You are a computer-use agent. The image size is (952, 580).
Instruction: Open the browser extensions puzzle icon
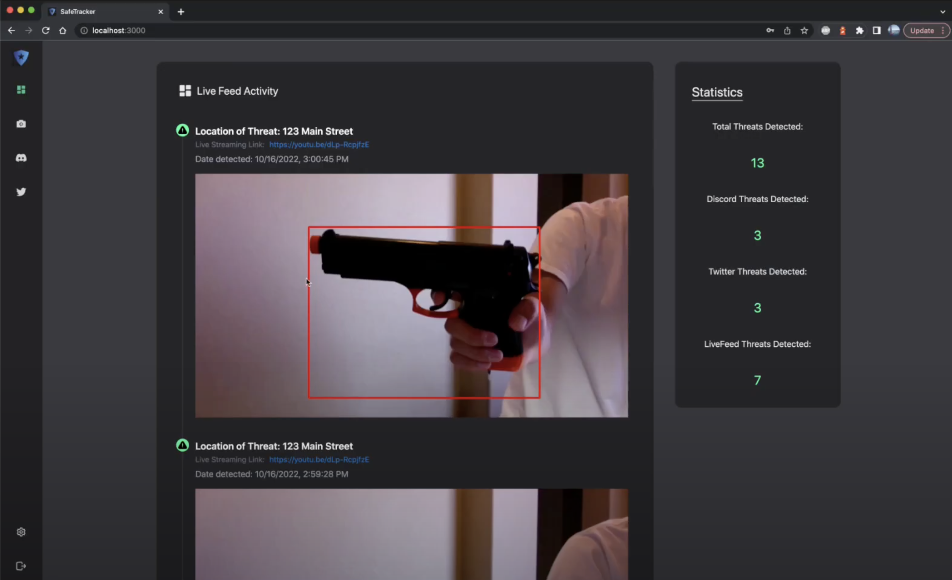point(860,30)
